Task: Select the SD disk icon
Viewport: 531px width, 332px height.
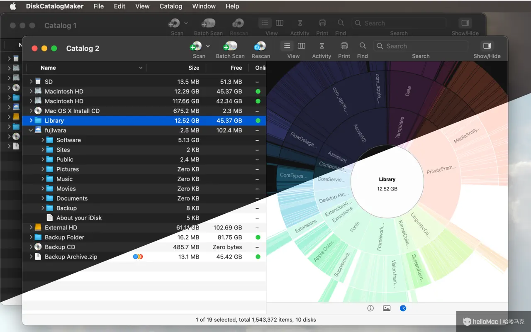Action: (38, 82)
